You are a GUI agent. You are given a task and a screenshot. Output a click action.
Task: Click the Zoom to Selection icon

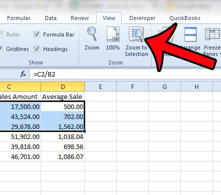(x=136, y=34)
